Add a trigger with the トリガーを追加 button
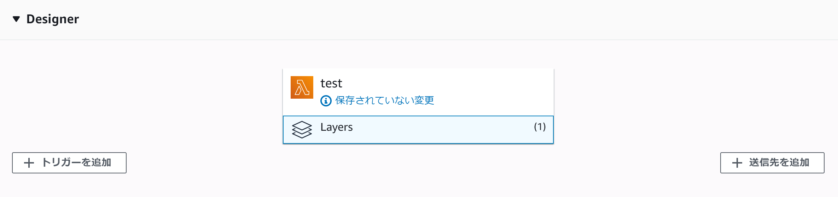Screen dimensions: 838x197 pos(69,163)
